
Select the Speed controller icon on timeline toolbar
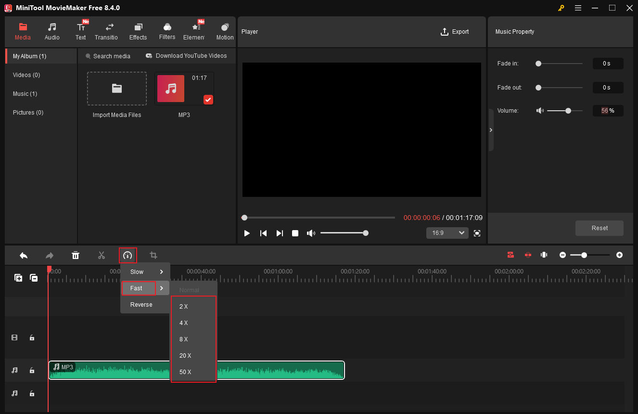click(x=128, y=255)
